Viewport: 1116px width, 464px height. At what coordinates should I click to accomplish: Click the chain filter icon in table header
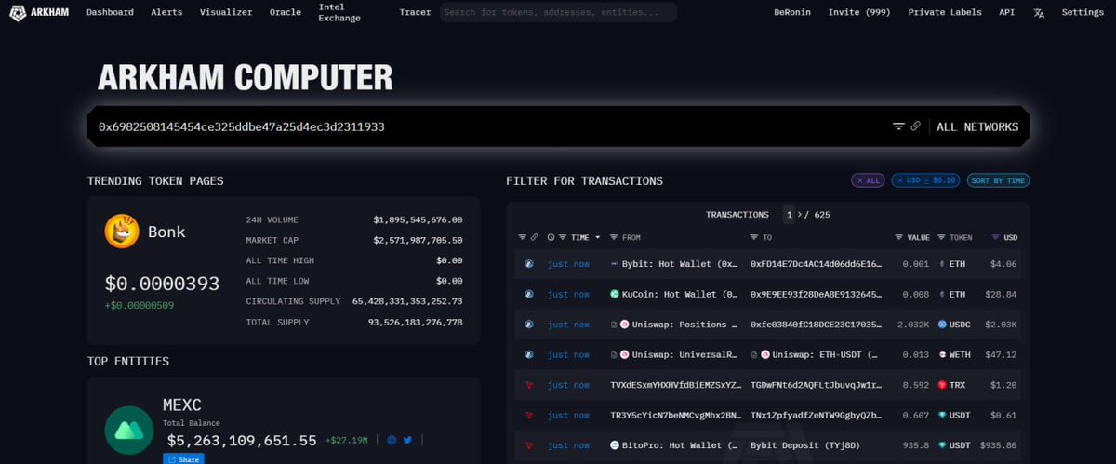click(x=522, y=237)
